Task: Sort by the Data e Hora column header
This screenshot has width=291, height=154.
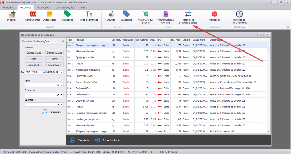Action: pos(200,40)
